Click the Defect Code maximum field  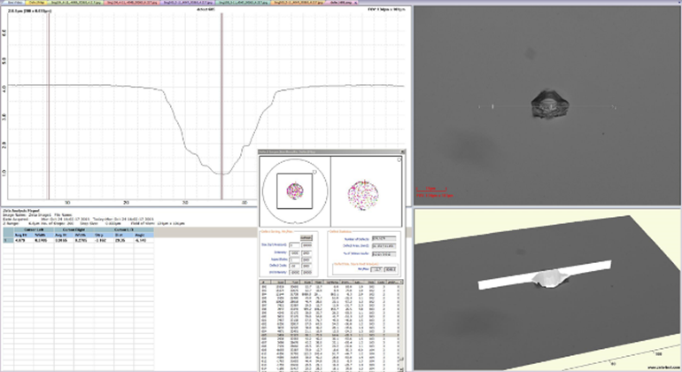click(306, 266)
